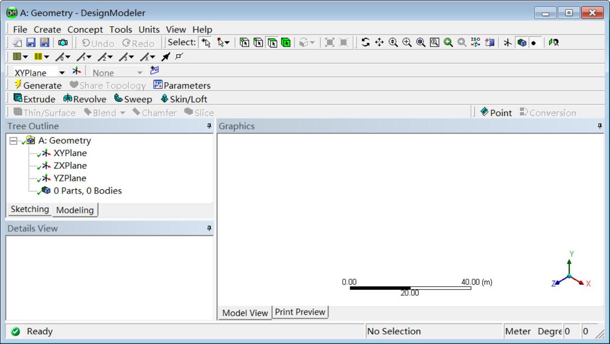Activate the Pan view tool
The height and width of the screenshot is (344, 610).
coord(379,42)
